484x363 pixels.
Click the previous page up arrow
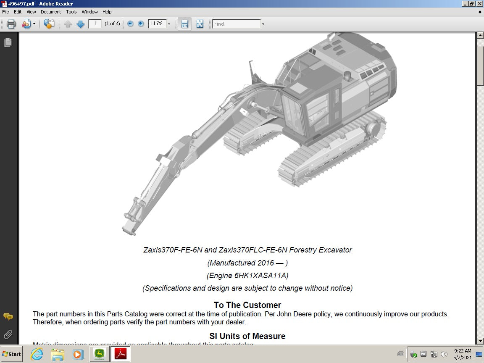pyautogui.click(x=68, y=24)
